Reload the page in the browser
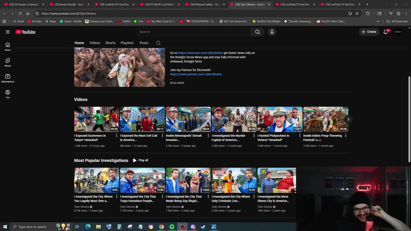 tap(20, 13)
